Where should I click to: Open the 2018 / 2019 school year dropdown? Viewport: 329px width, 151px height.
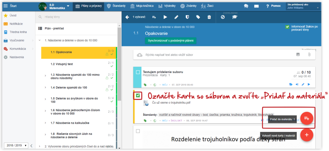(x=16, y=145)
